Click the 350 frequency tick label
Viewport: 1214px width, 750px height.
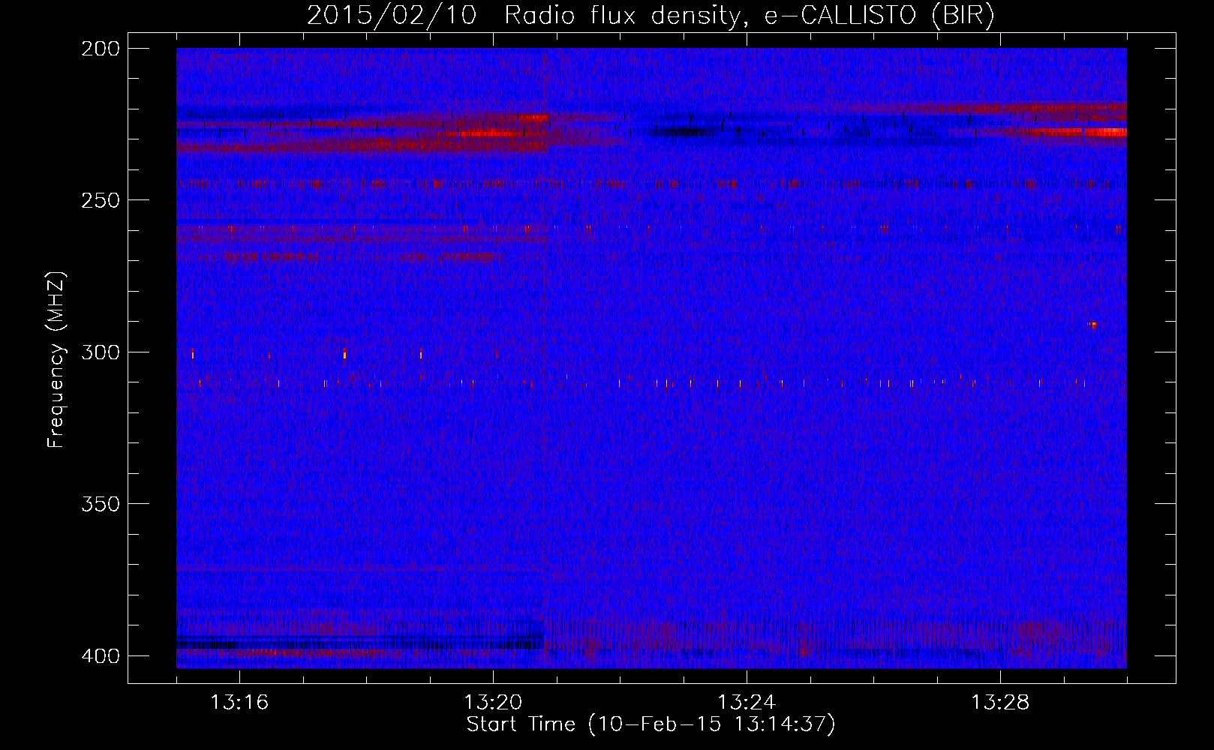pyautogui.click(x=101, y=504)
